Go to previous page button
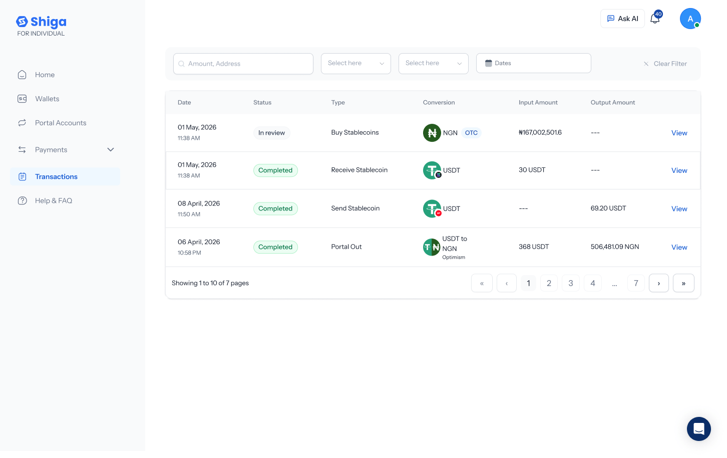Screen dimensions: 727x458 tap(507, 283)
